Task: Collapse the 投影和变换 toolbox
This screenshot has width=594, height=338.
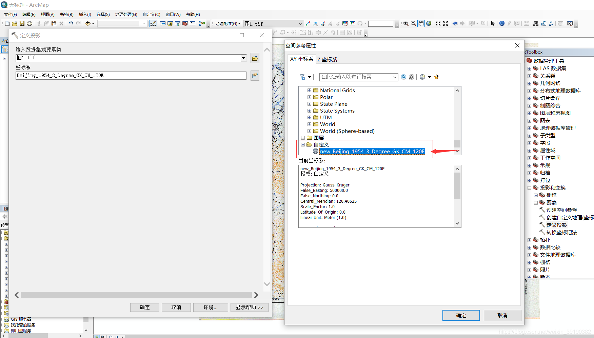Action: (529, 188)
